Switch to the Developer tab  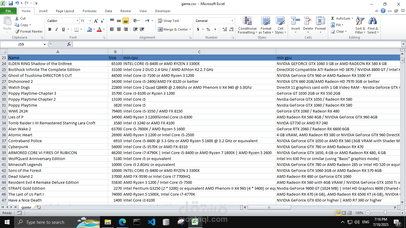tap(163, 11)
